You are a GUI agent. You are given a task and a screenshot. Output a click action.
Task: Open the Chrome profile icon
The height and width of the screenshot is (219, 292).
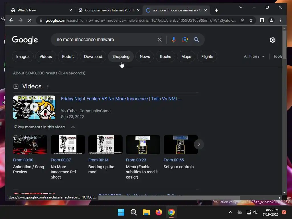click(x=271, y=20)
